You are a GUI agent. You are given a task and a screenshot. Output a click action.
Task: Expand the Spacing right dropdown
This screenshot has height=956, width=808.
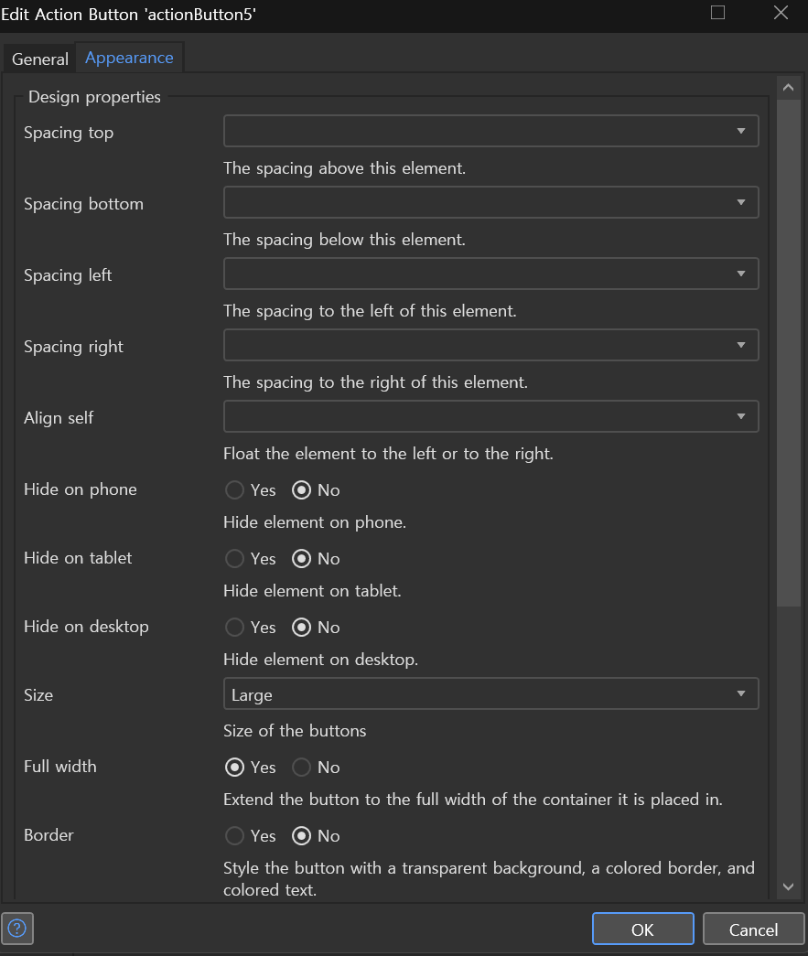(x=490, y=345)
